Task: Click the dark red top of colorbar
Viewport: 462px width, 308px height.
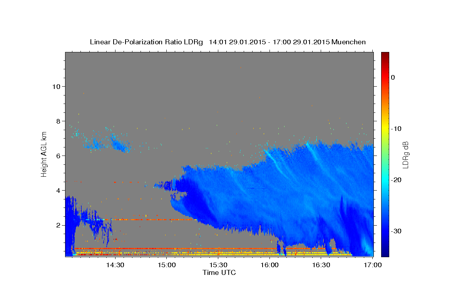Action: tap(385, 56)
